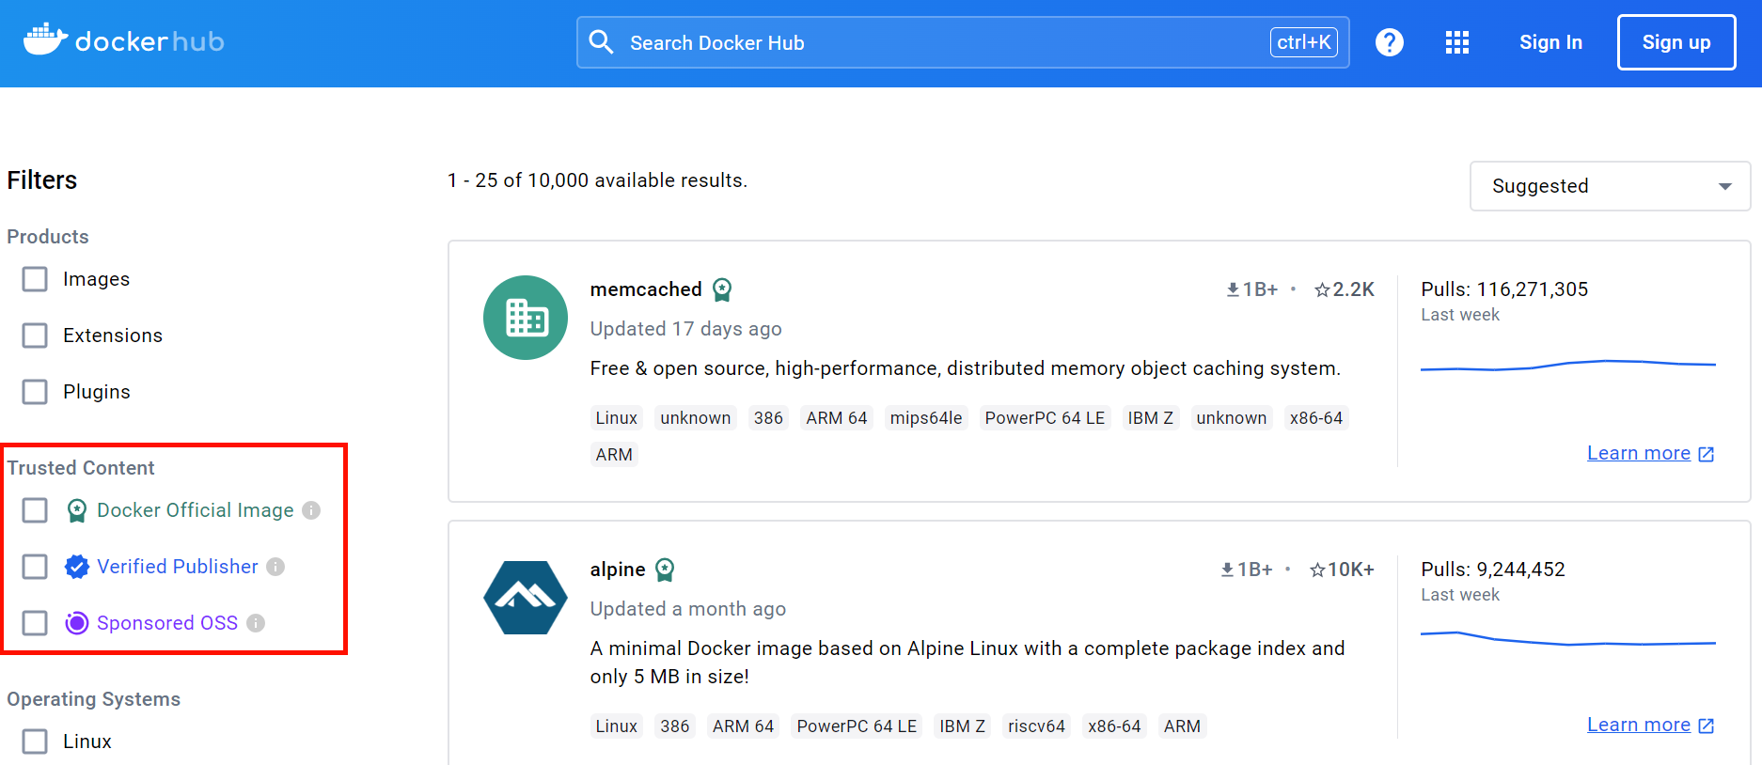The height and width of the screenshot is (765, 1762).
Task: Click Sign In in the header
Action: coord(1550,42)
